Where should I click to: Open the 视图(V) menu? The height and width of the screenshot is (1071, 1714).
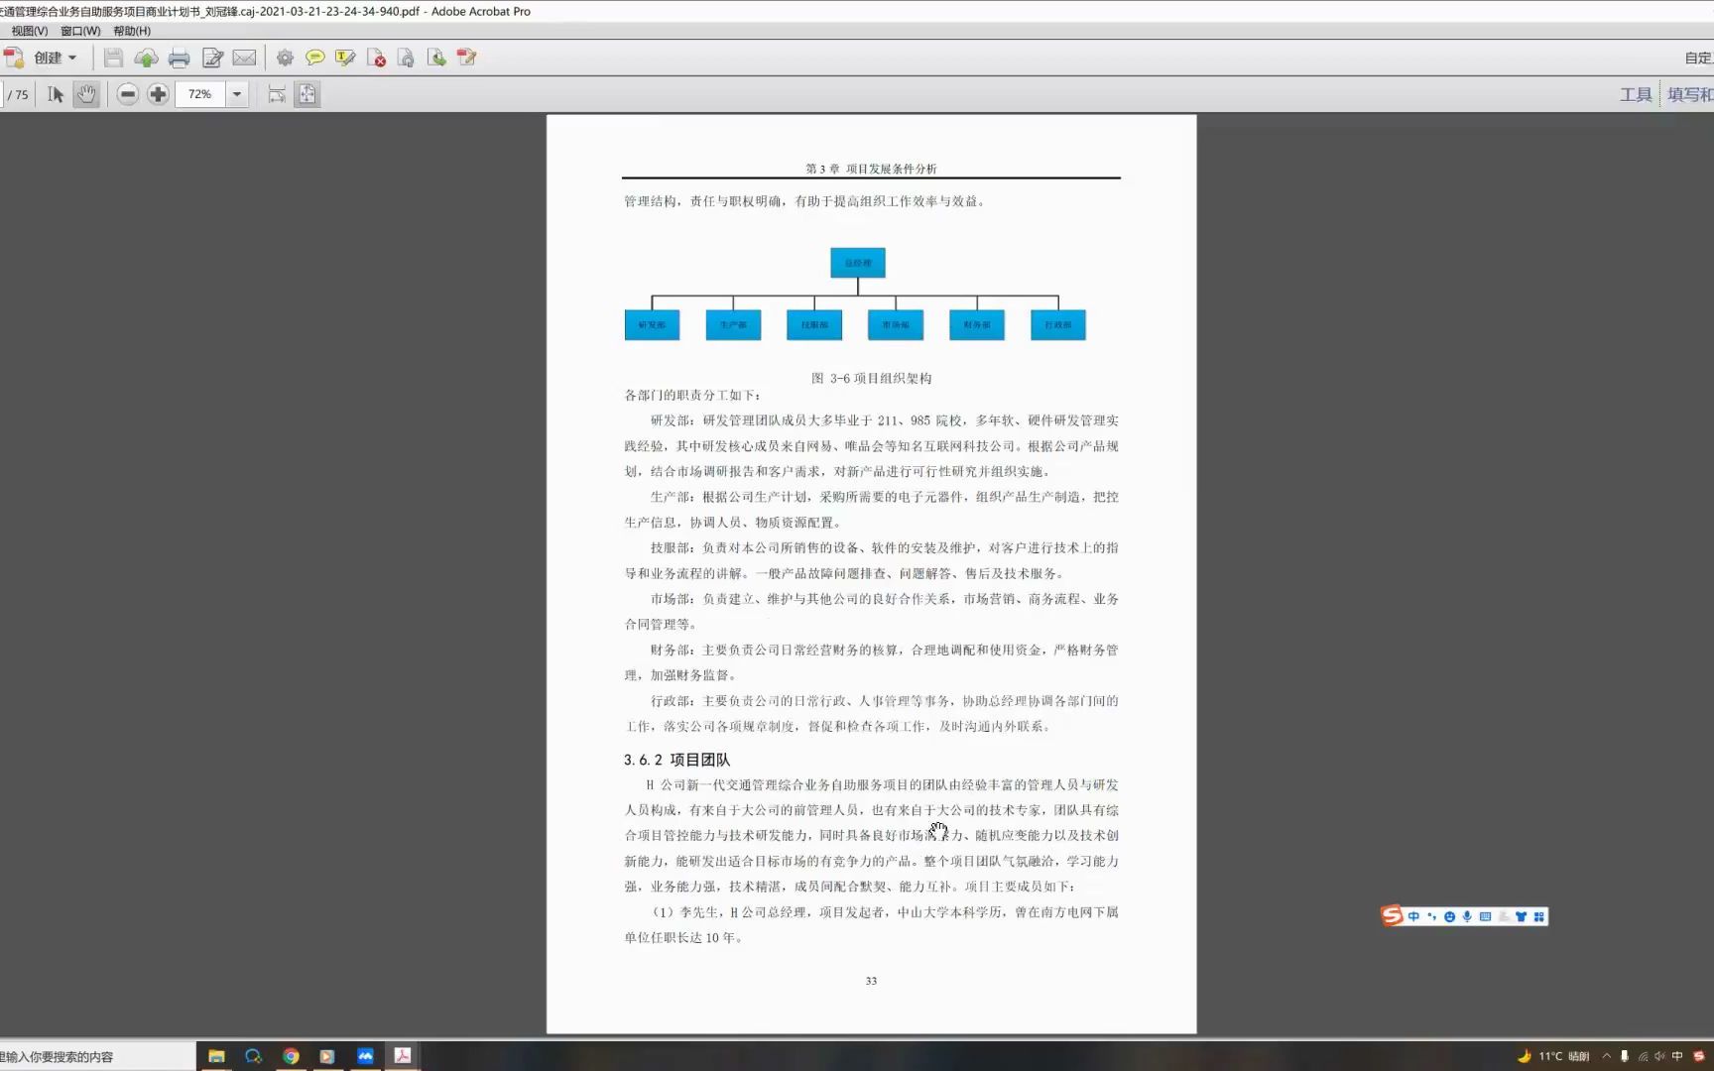[x=29, y=31]
